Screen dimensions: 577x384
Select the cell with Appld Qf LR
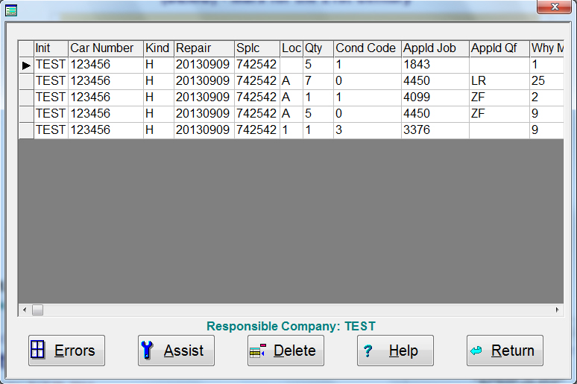point(499,81)
